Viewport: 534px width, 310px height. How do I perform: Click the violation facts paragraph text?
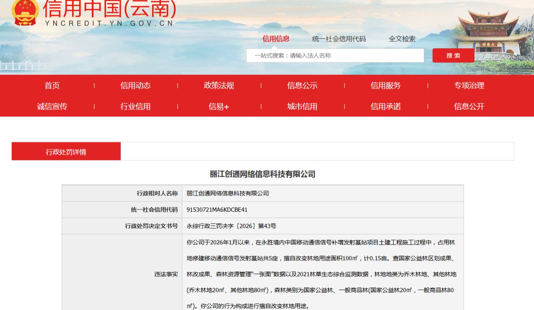click(x=321, y=274)
